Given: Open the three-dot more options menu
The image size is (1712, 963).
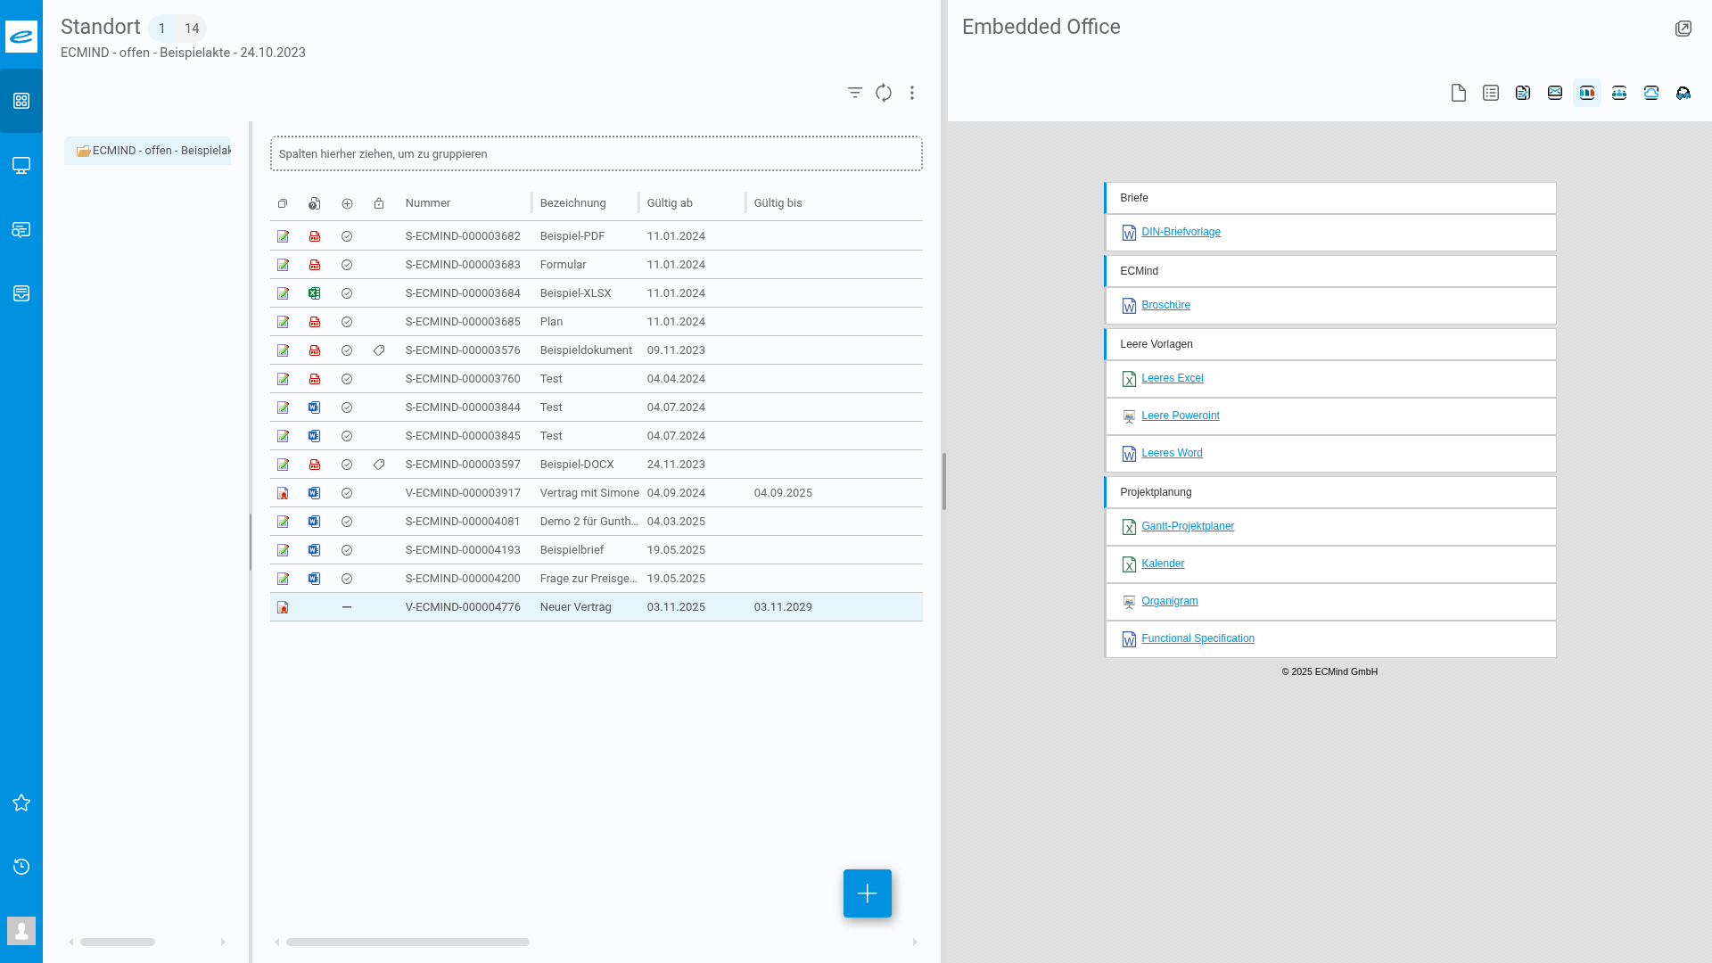Looking at the screenshot, I should tap(911, 93).
